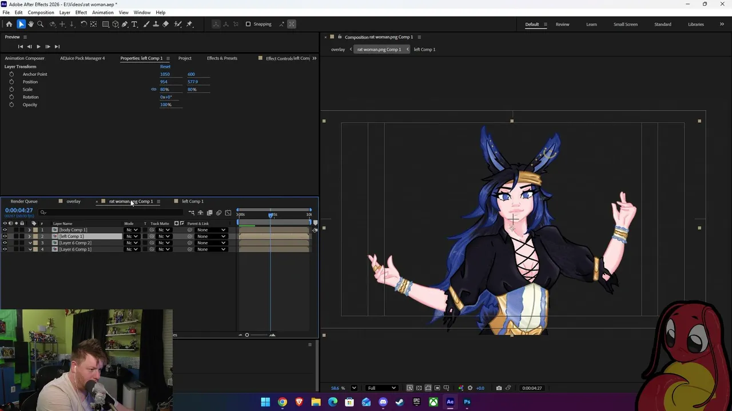Switch to the Review workspace
The width and height of the screenshot is (732, 411).
(x=562, y=25)
